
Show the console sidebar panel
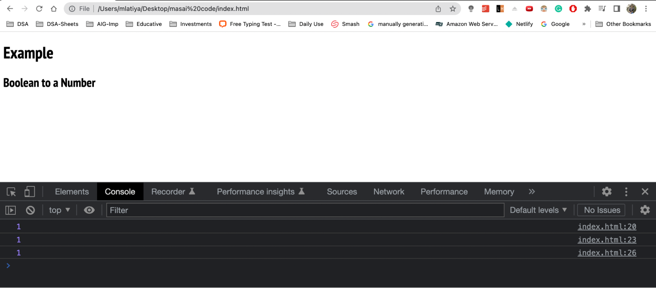point(11,210)
